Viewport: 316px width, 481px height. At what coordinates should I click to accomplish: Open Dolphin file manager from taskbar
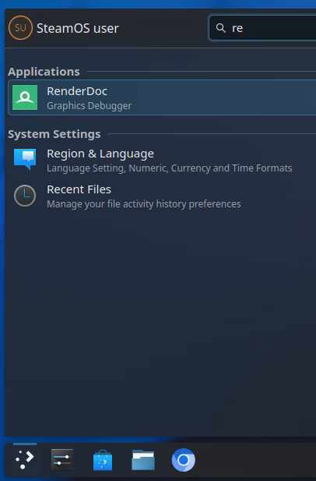(143, 459)
